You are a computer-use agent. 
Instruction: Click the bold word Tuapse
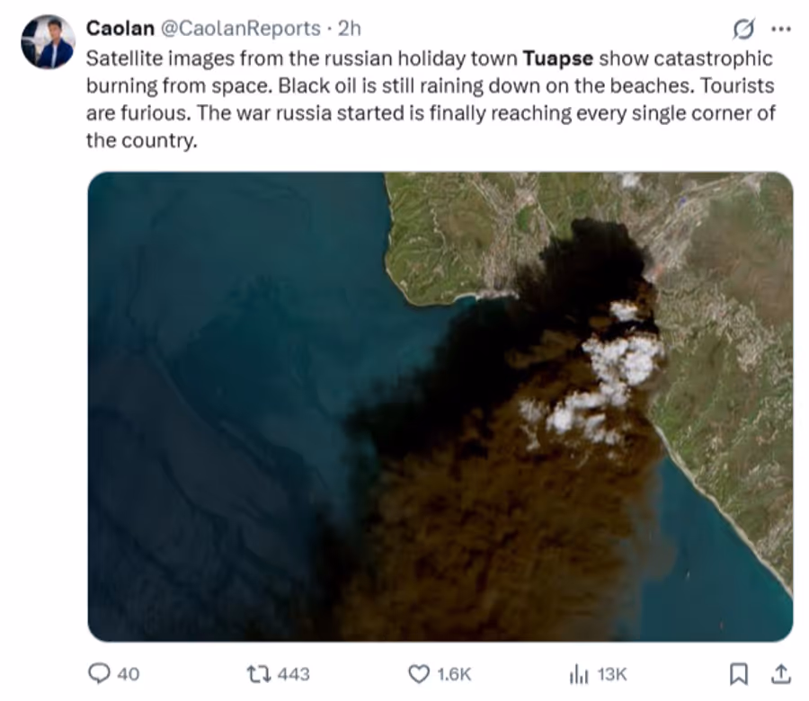tap(558, 59)
